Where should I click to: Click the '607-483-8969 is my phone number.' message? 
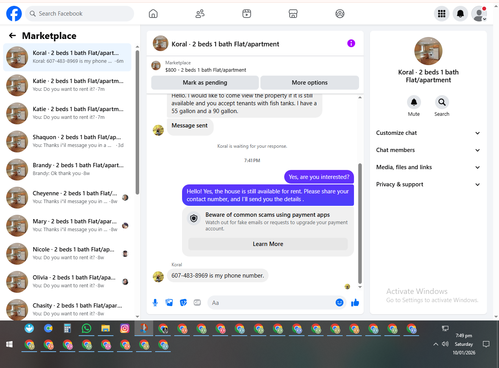pos(218,276)
